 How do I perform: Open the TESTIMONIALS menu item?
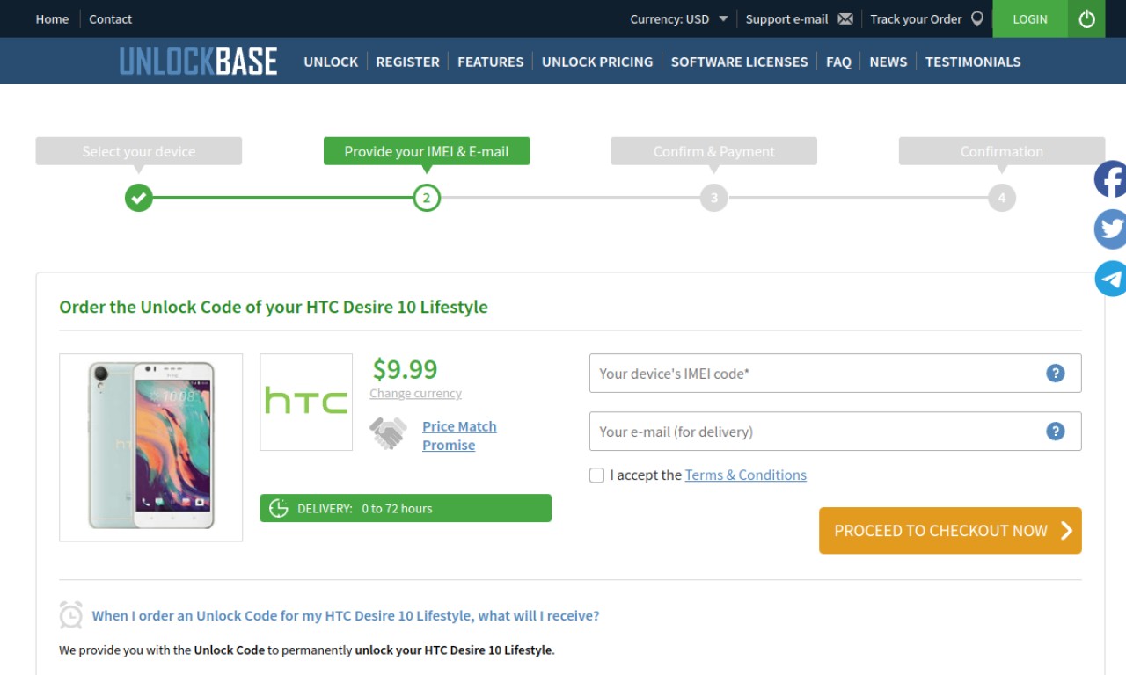click(973, 62)
